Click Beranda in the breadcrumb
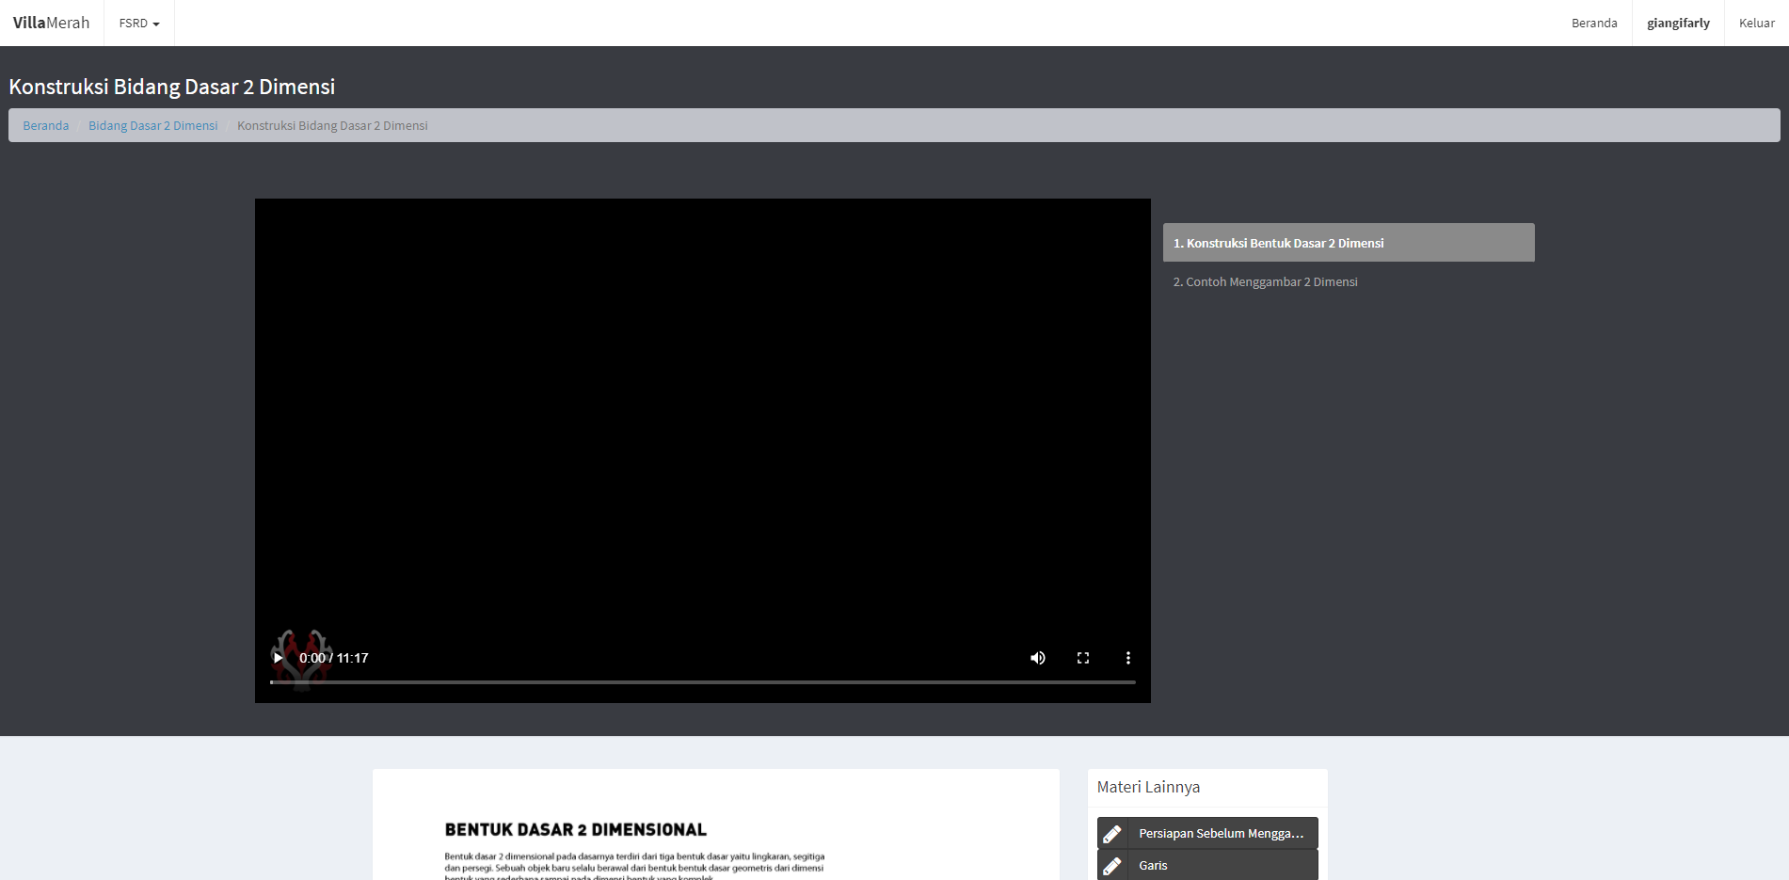 [46, 125]
